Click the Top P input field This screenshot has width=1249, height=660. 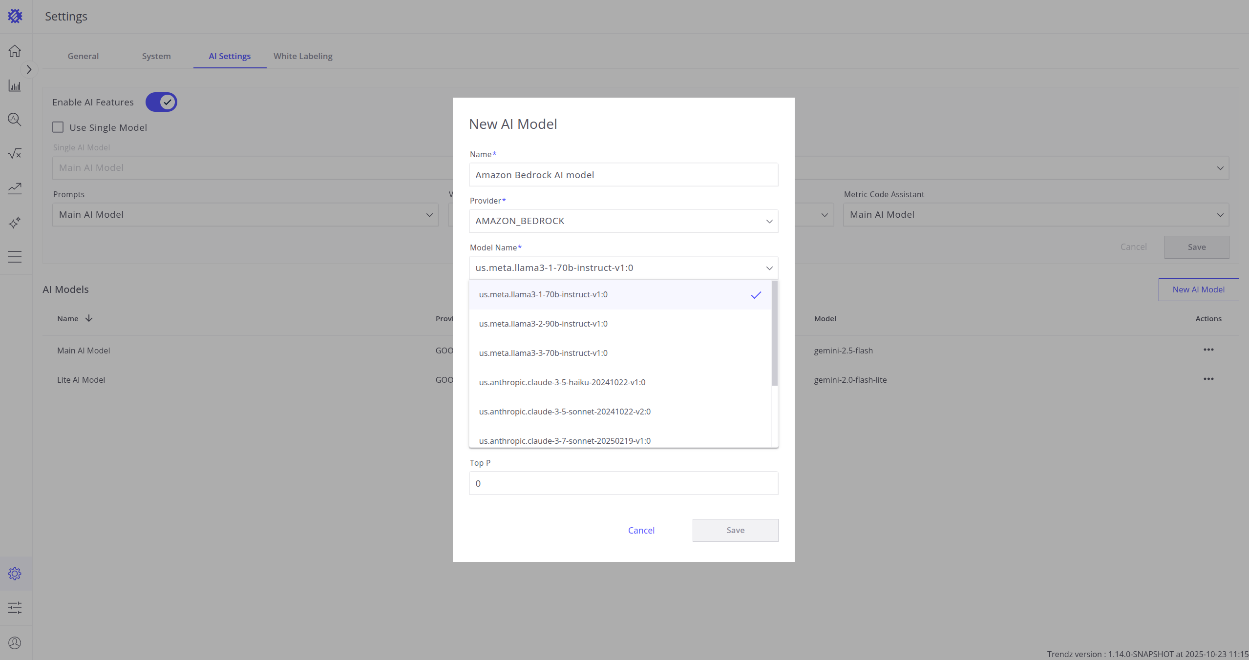tap(623, 483)
